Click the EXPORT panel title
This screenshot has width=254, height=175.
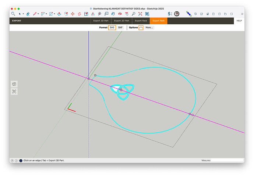point(17,21)
